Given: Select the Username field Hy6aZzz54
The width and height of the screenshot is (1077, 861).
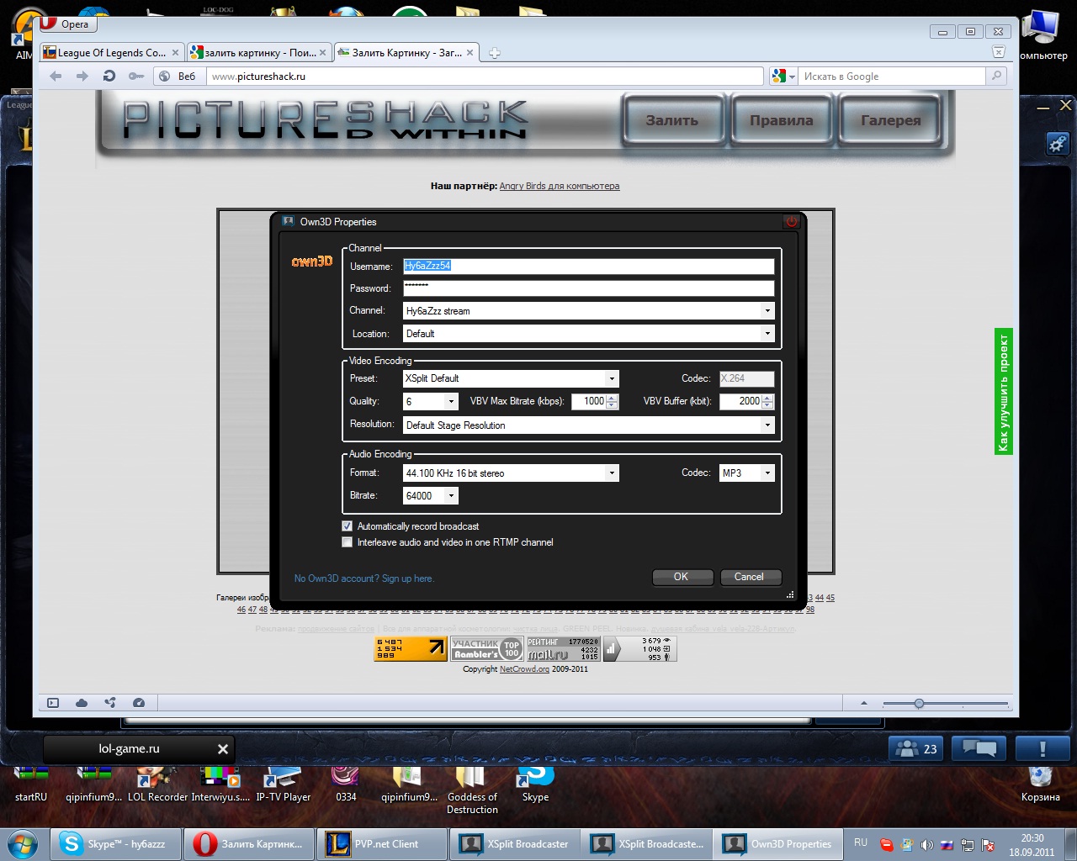Looking at the screenshot, I should tap(588, 266).
